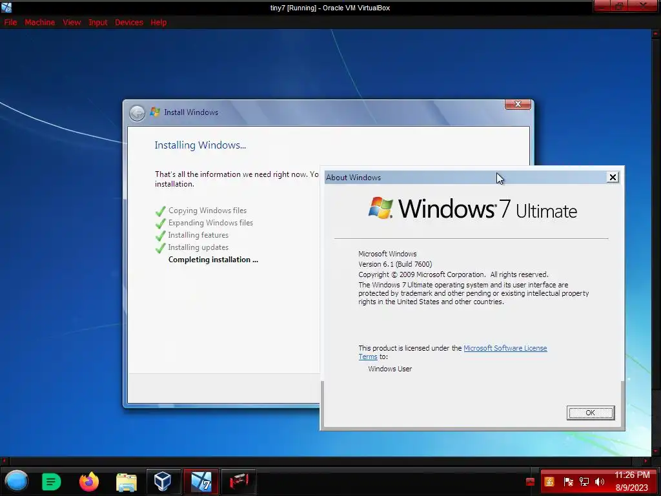Open the Machine menu
This screenshot has height=496, width=661.
39,23
